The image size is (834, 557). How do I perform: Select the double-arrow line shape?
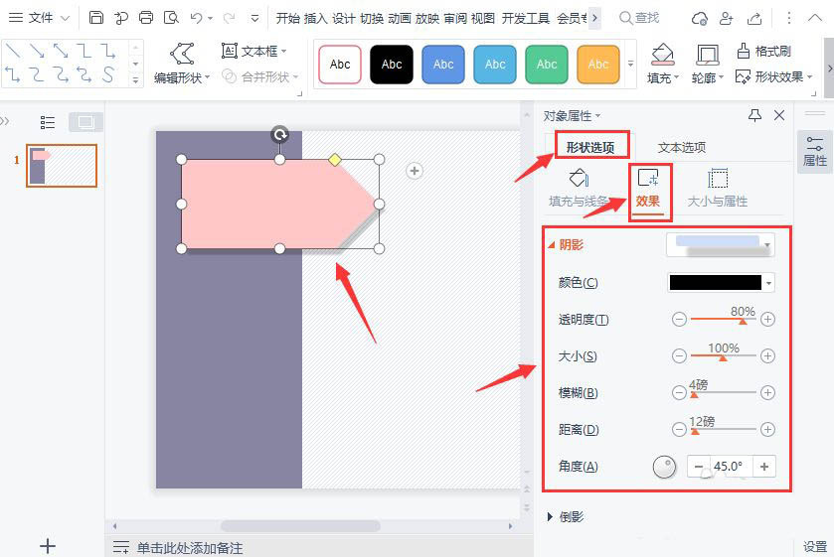[x=61, y=51]
